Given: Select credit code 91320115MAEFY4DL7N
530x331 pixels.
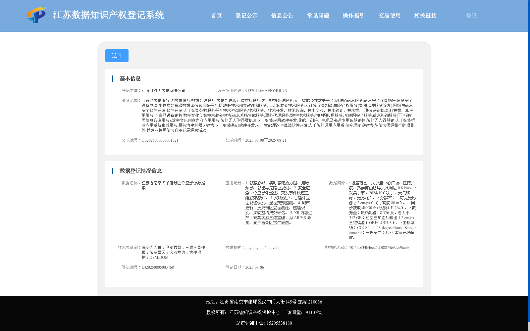Looking at the screenshot, I should coord(266,91).
